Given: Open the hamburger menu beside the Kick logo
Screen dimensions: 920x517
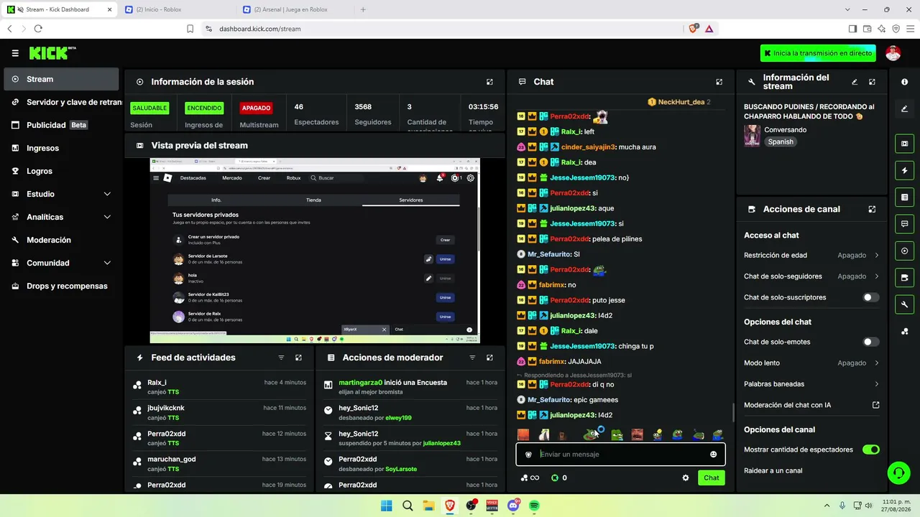Looking at the screenshot, I should point(15,53).
